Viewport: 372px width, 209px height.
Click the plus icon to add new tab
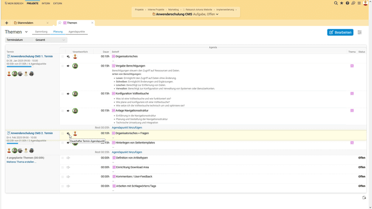7,23
